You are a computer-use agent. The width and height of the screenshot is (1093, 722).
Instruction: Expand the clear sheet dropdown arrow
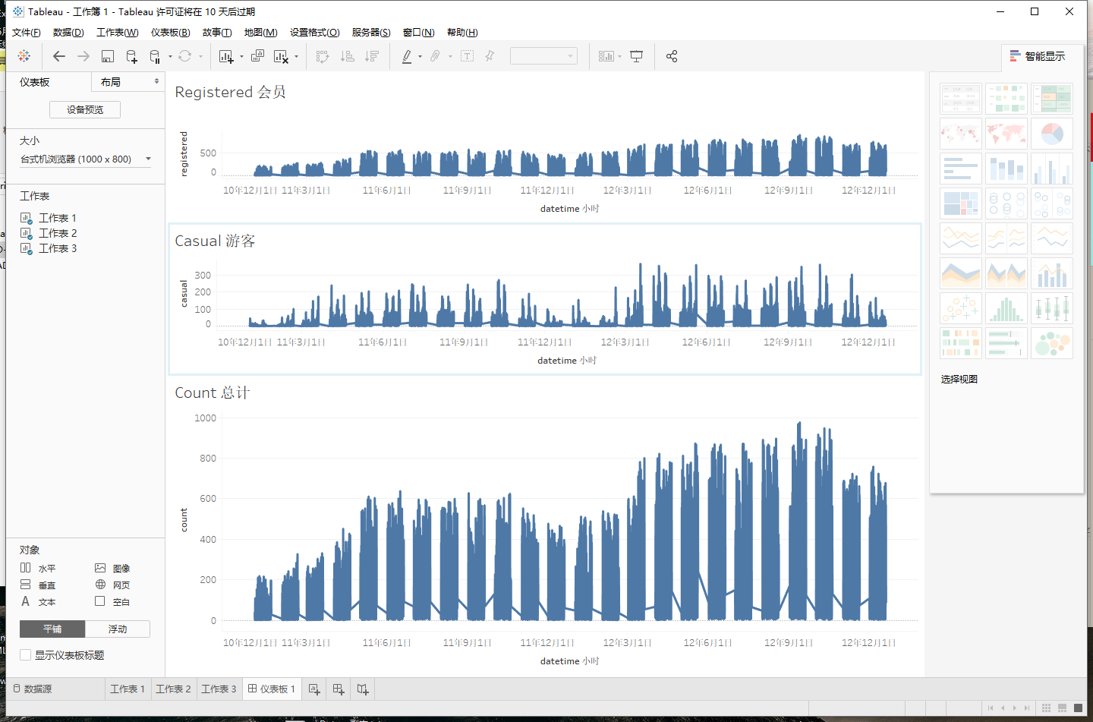(296, 56)
